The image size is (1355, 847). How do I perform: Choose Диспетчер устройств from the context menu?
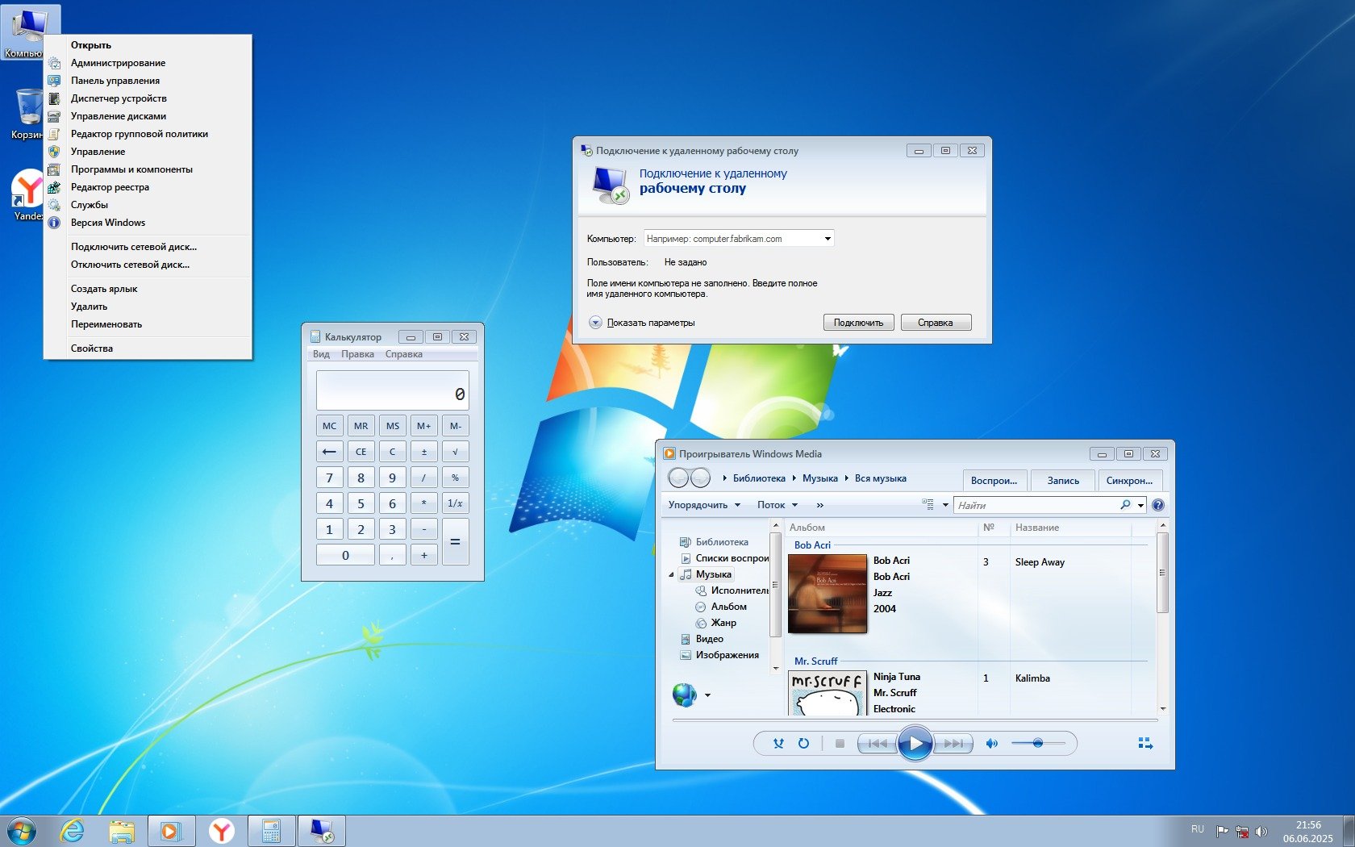[x=119, y=98]
